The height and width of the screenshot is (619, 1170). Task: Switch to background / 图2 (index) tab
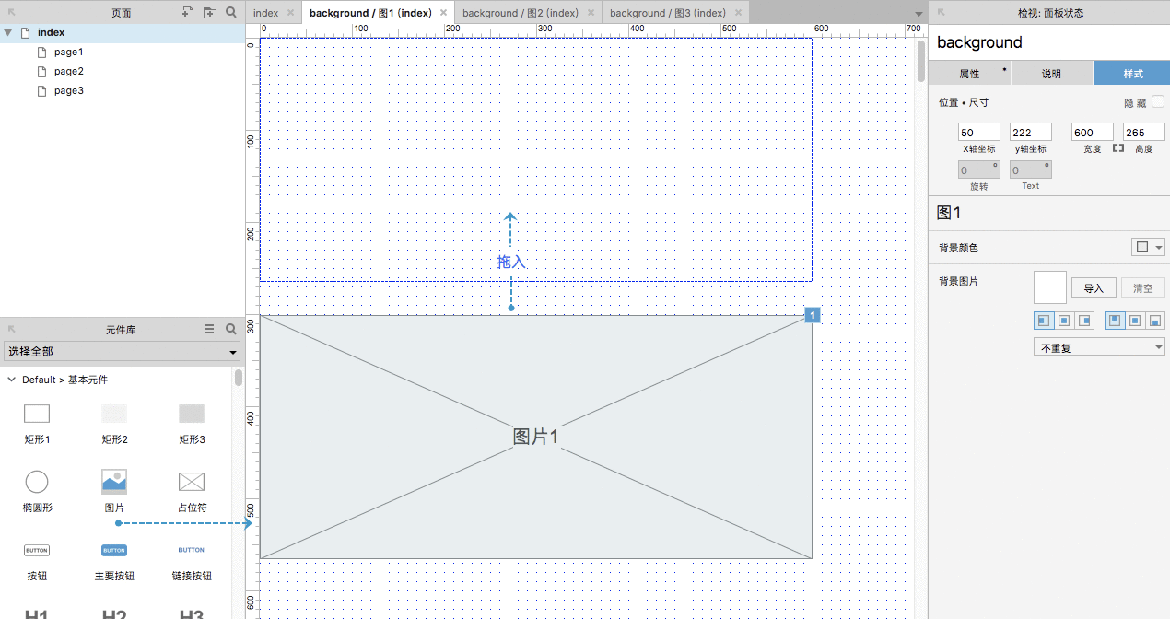(x=521, y=13)
